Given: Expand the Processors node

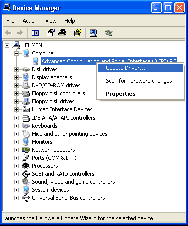Looking at the screenshot, I should (x=16, y=166).
